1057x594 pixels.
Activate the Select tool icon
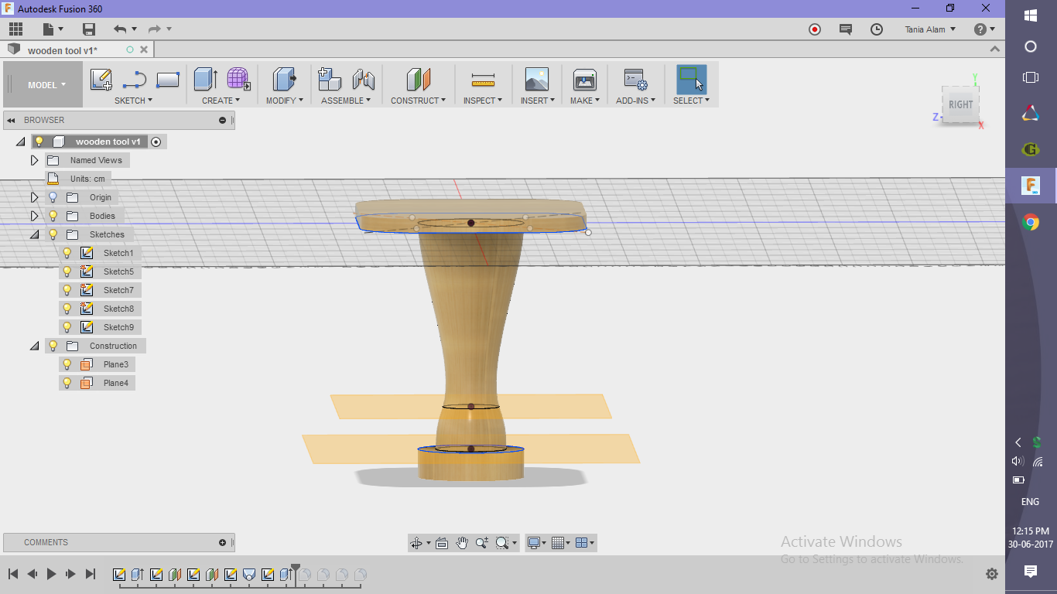691,80
